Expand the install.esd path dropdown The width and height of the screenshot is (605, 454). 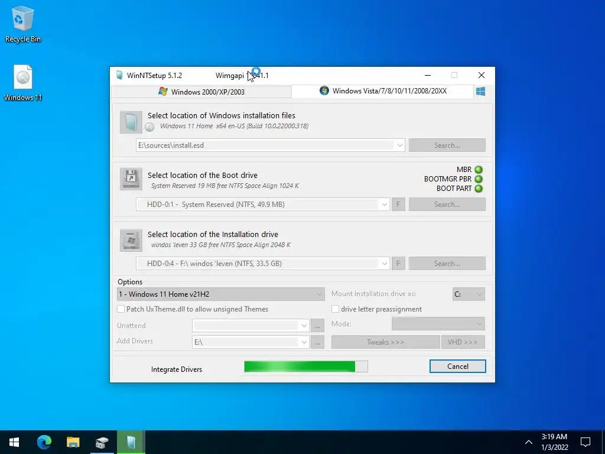coord(400,145)
